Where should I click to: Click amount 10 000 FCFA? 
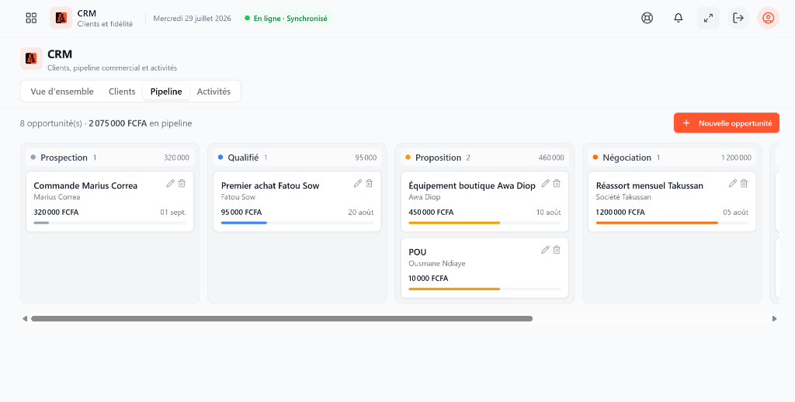click(429, 279)
